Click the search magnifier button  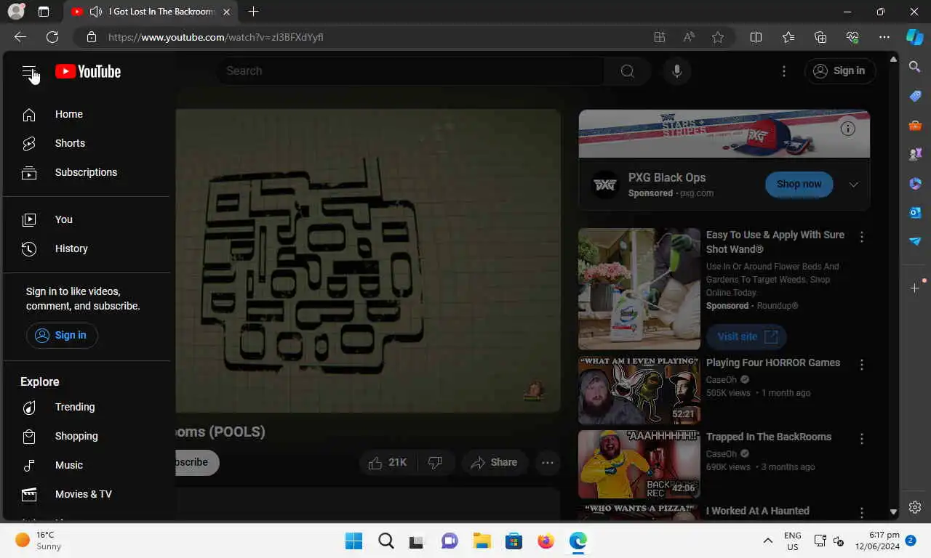[x=628, y=70]
